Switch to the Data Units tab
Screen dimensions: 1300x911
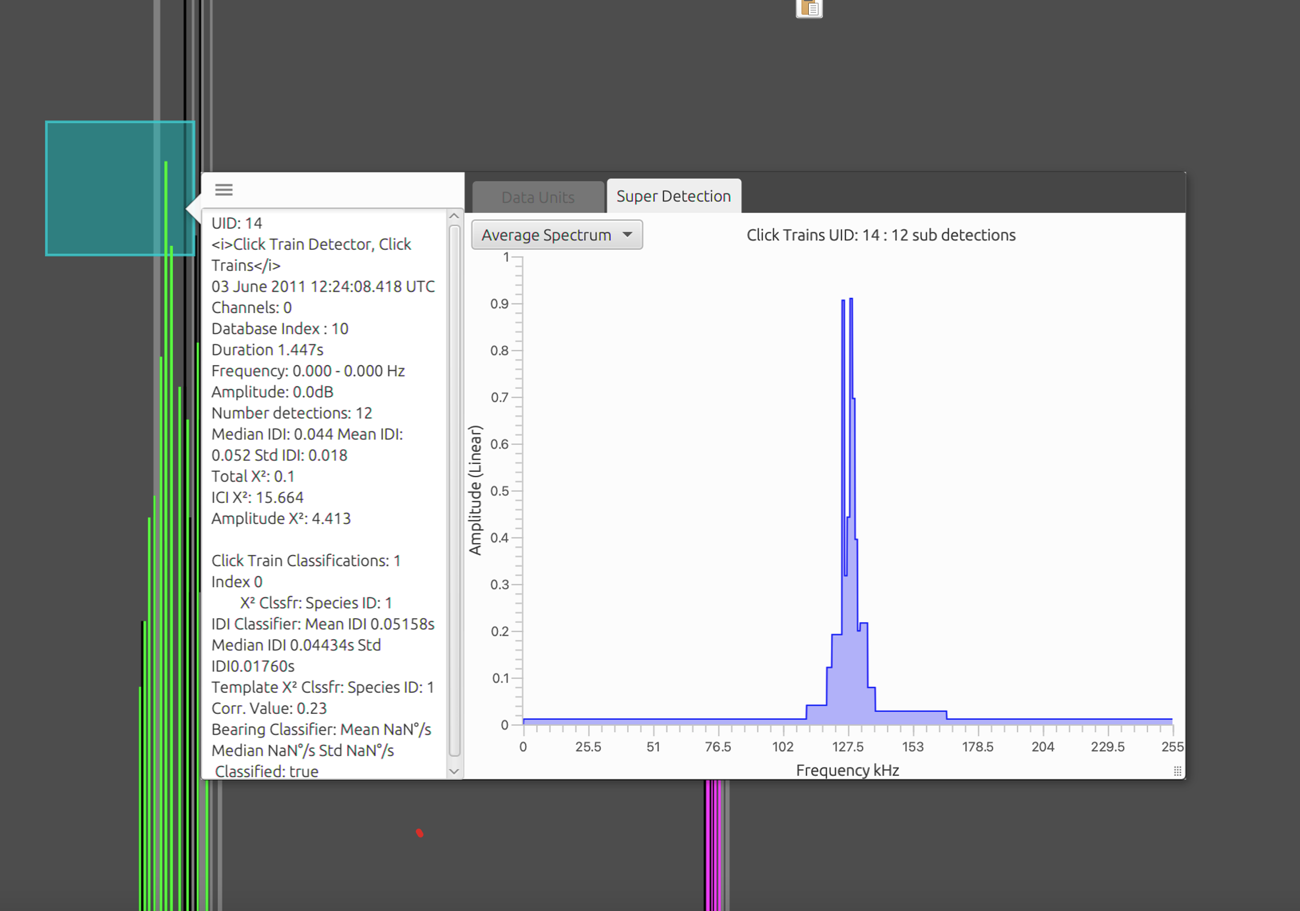tap(538, 197)
